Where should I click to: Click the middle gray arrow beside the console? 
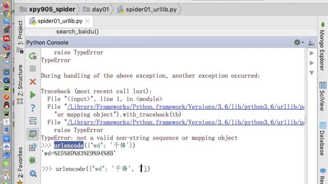[x=312, y=63]
